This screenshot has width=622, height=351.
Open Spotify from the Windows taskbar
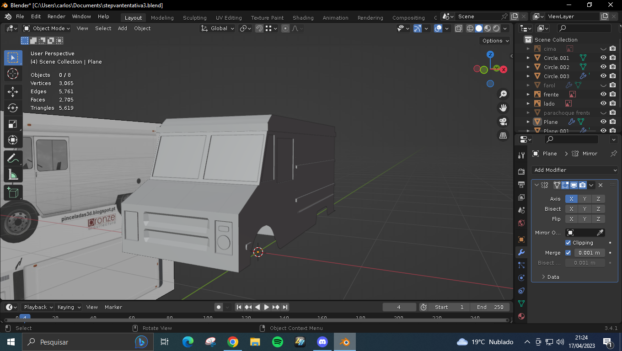277,342
